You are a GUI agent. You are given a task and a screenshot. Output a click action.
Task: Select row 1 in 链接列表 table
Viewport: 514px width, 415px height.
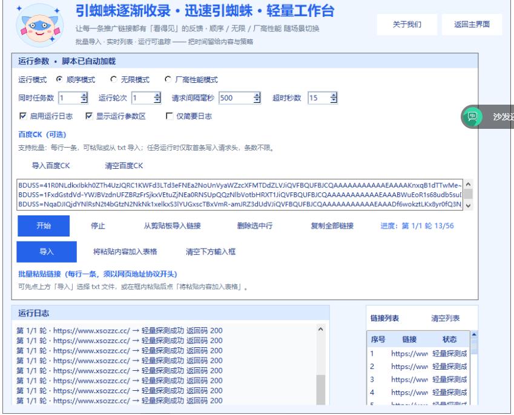pyautogui.click(x=418, y=353)
